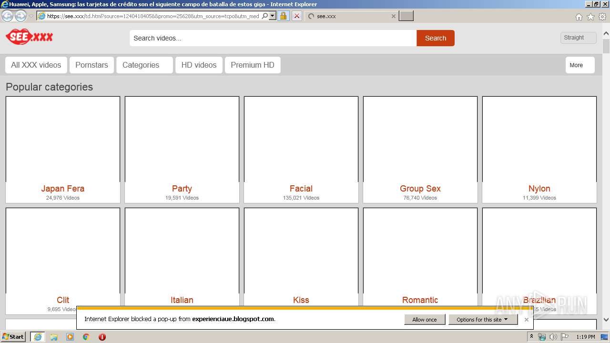Open the All XXX videos menu item
The height and width of the screenshot is (343, 610).
[x=36, y=65]
